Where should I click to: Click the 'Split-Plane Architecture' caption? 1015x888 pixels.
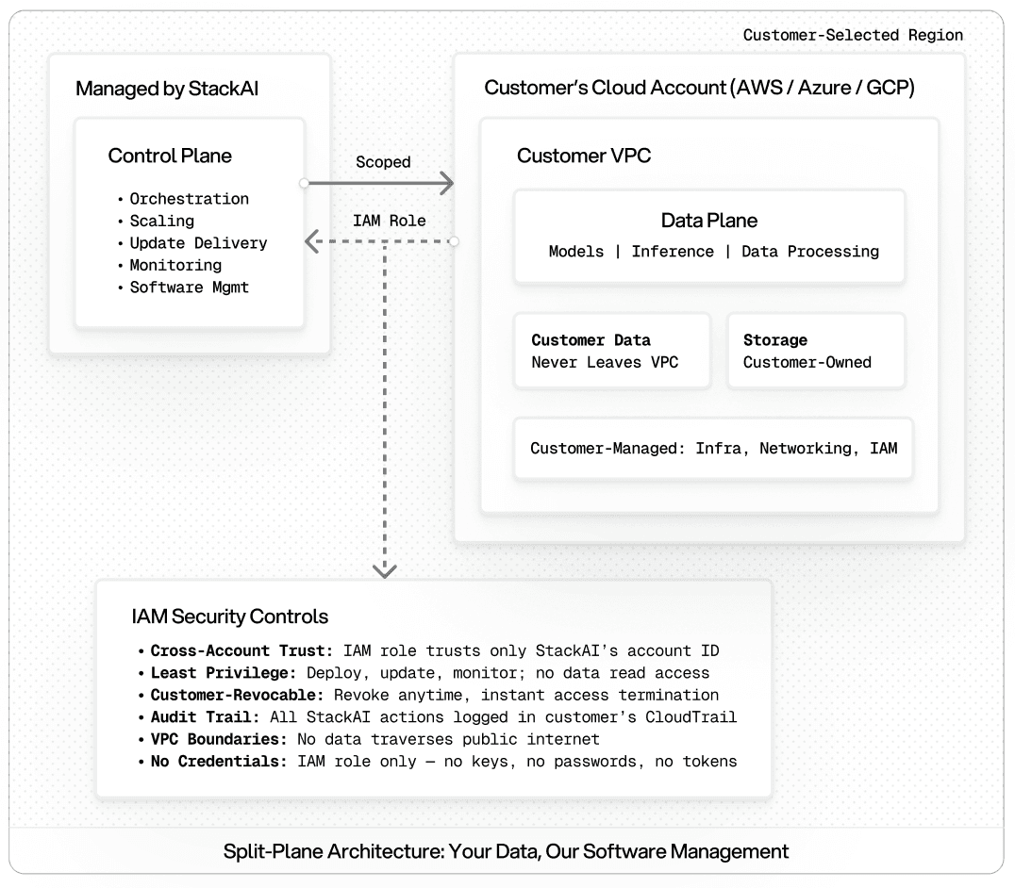(x=506, y=851)
